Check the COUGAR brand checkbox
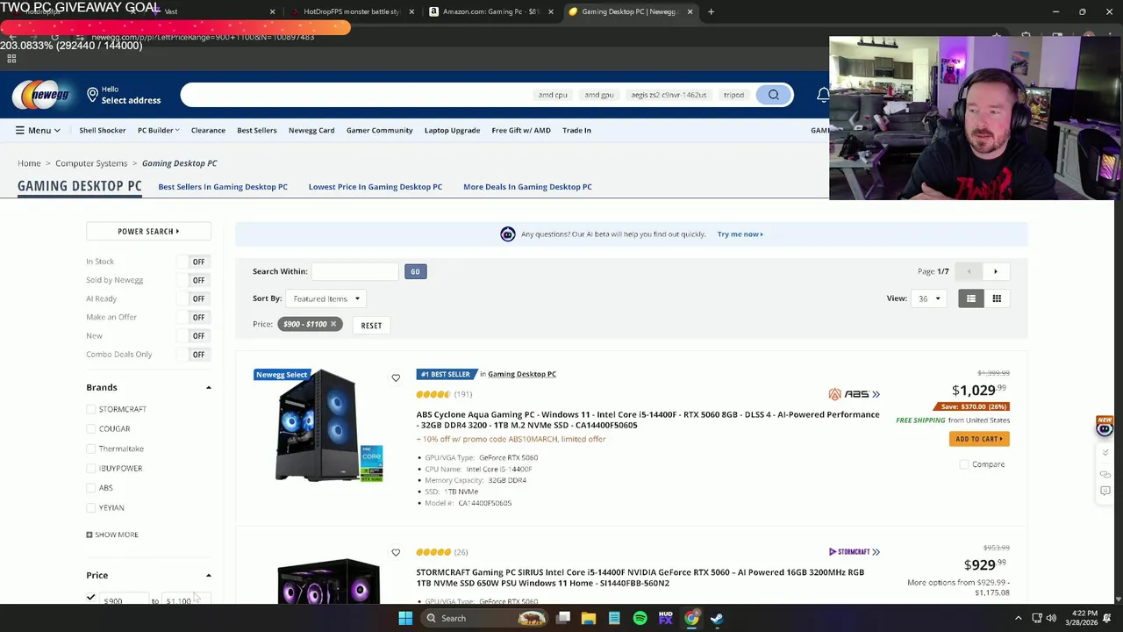Viewport: 1123px width, 632px height. click(x=90, y=428)
